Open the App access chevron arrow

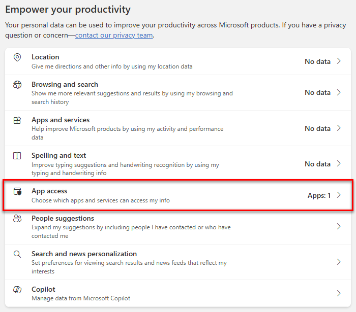[x=339, y=195]
